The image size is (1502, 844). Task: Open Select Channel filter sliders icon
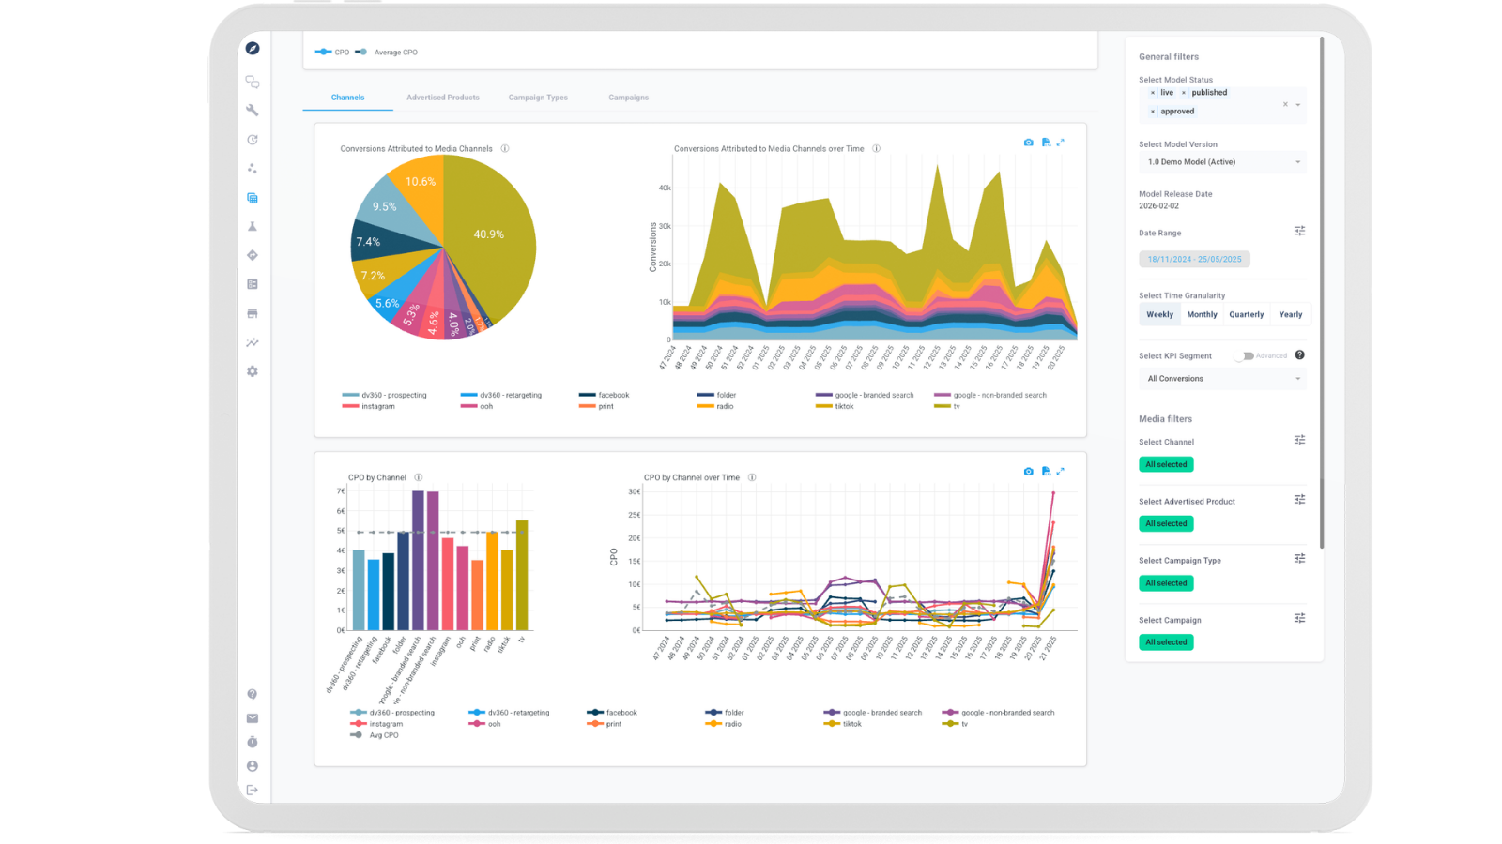tap(1300, 440)
